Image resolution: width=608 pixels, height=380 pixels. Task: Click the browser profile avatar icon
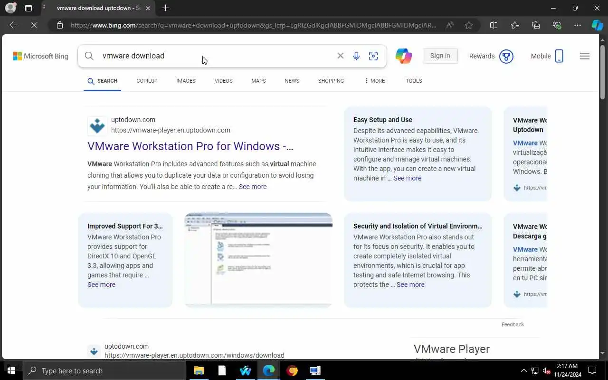10,8
